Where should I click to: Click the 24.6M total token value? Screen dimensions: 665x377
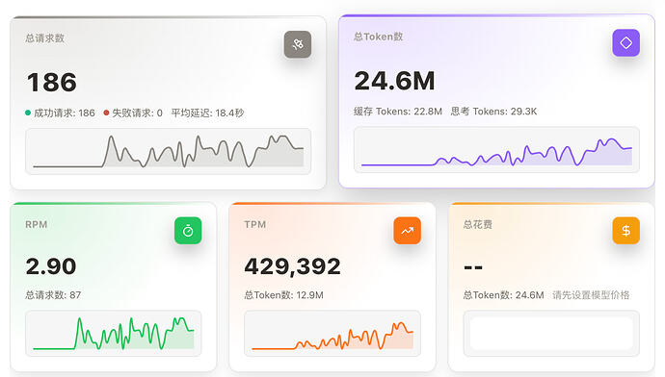394,81
